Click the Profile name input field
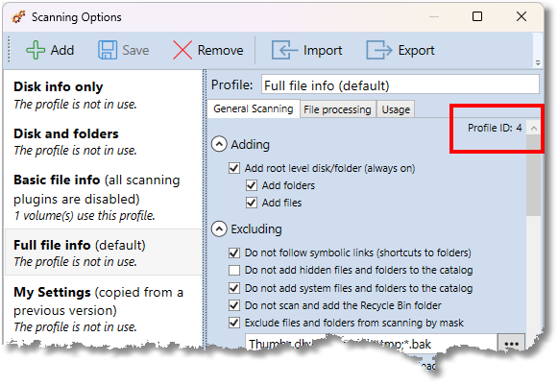The height and width of the screenshot is (385, 558). coord(400,85)
